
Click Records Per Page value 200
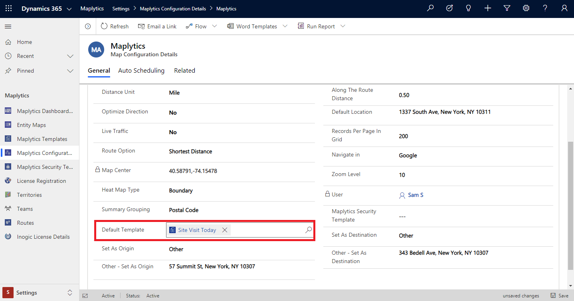pyautogui.click(x=404, y=136)
